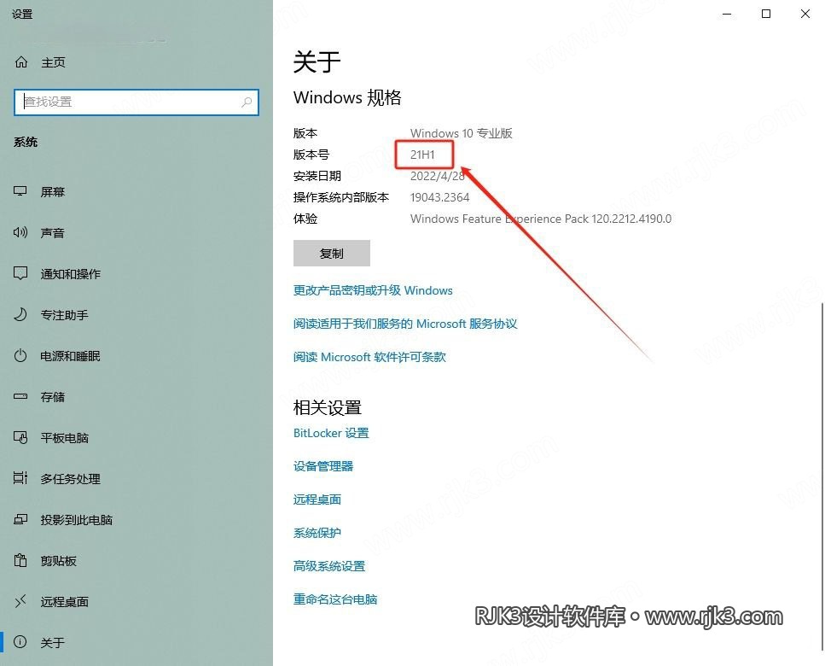Open 屏幕 display settings
825x666 pixels.
point(53,191)
